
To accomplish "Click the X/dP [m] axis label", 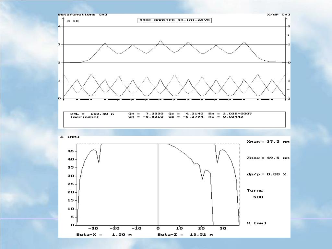I will 278,15.
